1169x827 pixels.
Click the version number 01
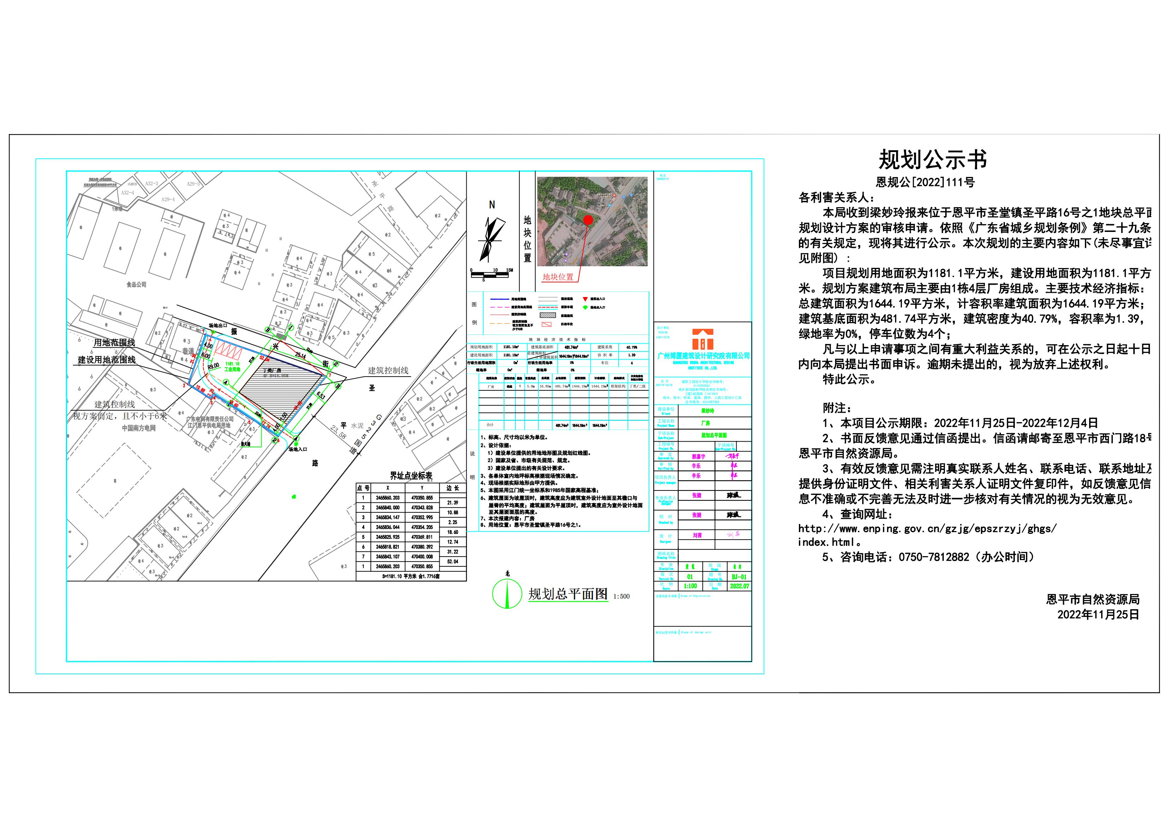click(x=690, y=577)
